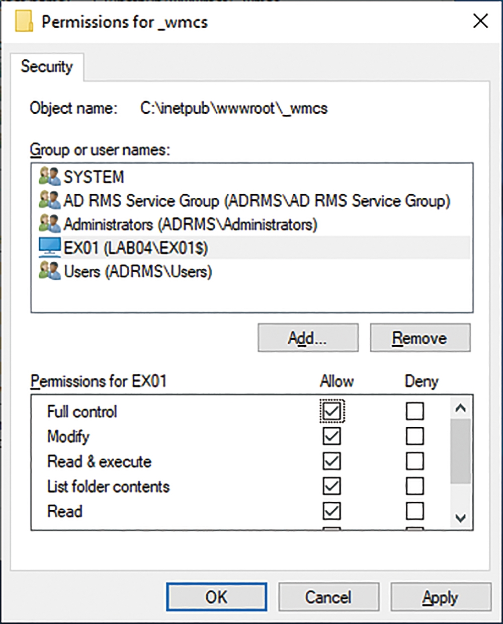Click the Users group icon

click(49, 271)
